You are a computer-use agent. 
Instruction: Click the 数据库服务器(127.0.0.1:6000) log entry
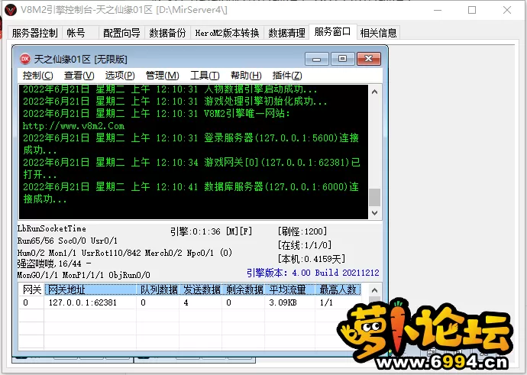[x=191, y=193]
